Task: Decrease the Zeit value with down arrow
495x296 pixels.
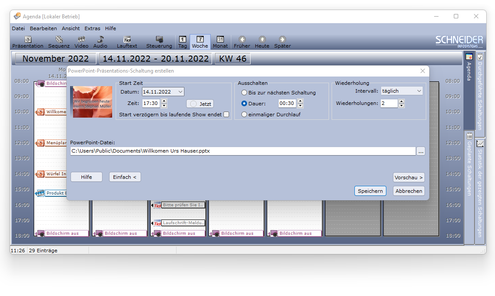Action: click(x=164, y=106)
